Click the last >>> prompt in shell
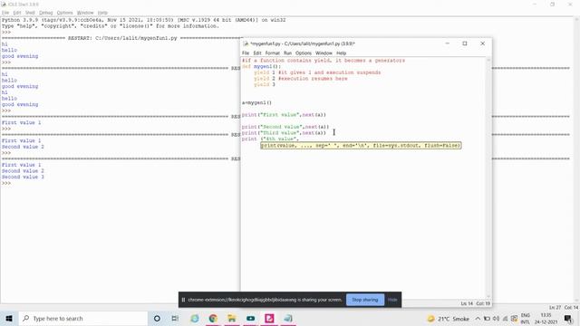 (6, 183)
